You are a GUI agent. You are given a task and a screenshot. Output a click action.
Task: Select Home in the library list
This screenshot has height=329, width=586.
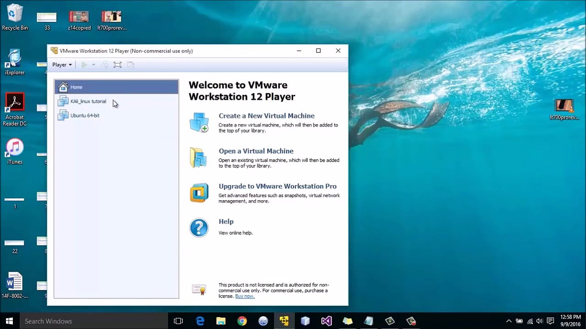coord(116,87)
